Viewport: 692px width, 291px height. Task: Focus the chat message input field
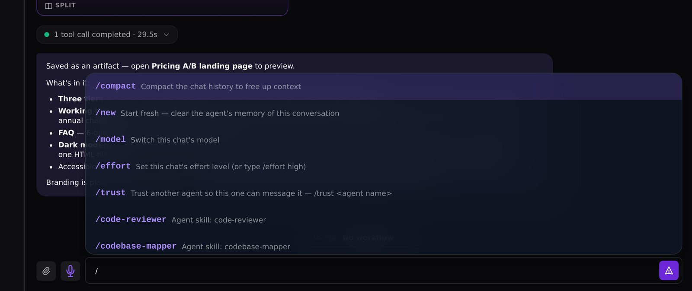[x=372, y=271]
